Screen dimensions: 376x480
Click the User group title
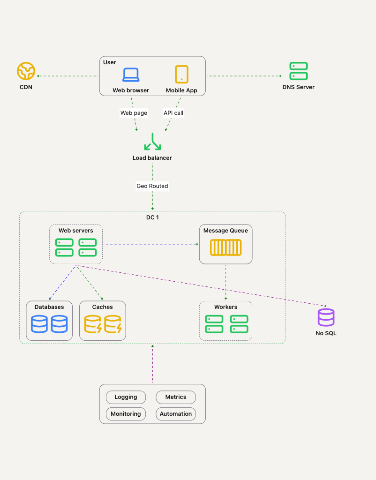tap(110, 62)
